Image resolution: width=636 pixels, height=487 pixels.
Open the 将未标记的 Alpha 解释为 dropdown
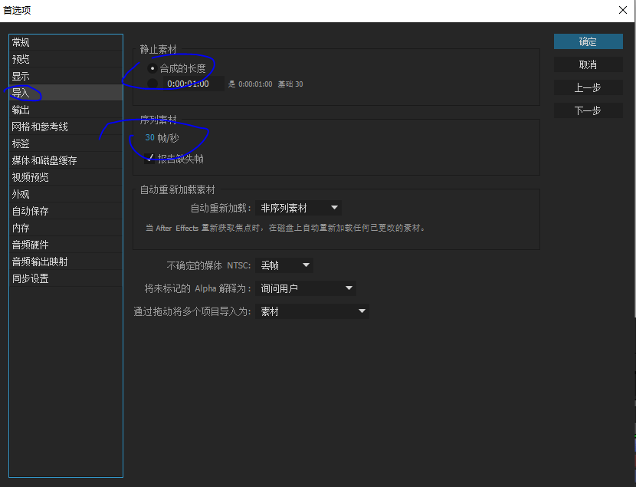tap(306, 288)
